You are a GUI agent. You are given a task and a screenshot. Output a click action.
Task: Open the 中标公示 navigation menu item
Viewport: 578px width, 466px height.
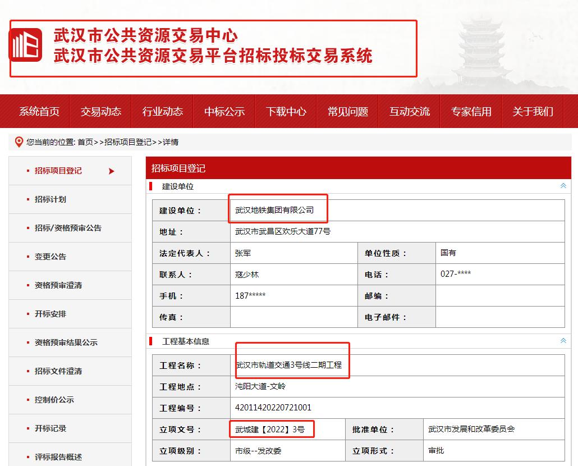(225, 111)
